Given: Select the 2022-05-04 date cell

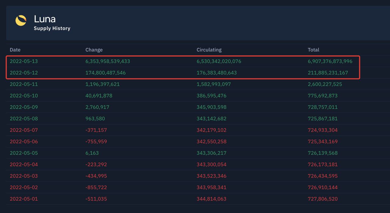Looking at the screenshot, I should (x=24, y=164).
